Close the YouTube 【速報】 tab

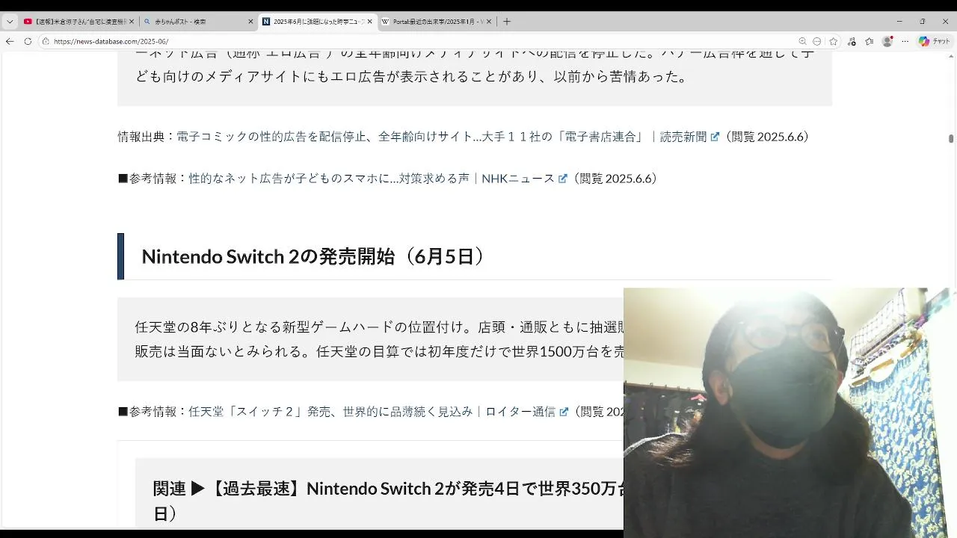point(132,22)
